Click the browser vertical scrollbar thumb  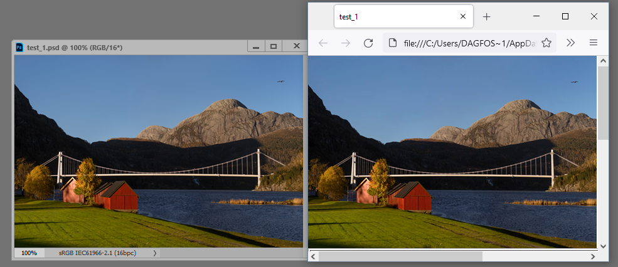tap(603, 103)
